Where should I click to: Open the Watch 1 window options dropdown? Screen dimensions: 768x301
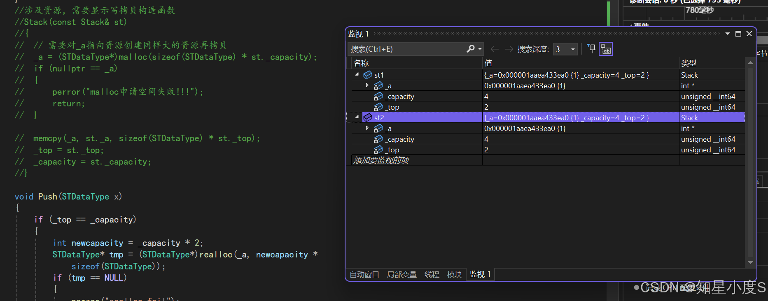[x=728, y=34]
